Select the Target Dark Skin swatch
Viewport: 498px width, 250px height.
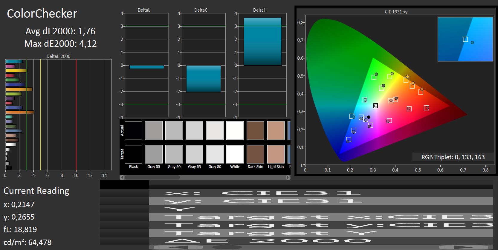point(255,154)
